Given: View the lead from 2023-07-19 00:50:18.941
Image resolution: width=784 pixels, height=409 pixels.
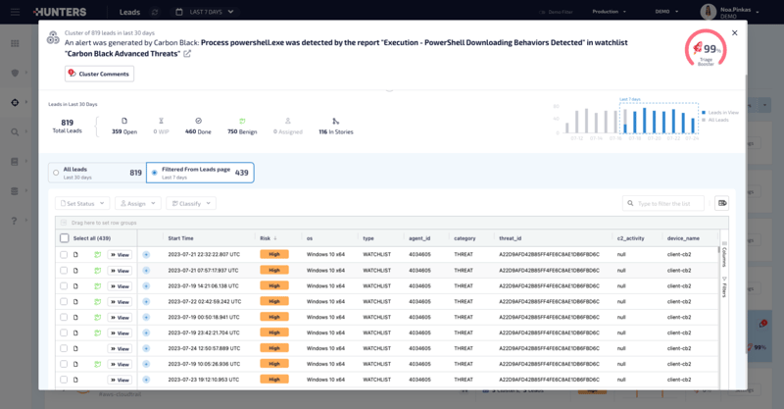Looking at the screenshot, I should (x=120, y=318).
